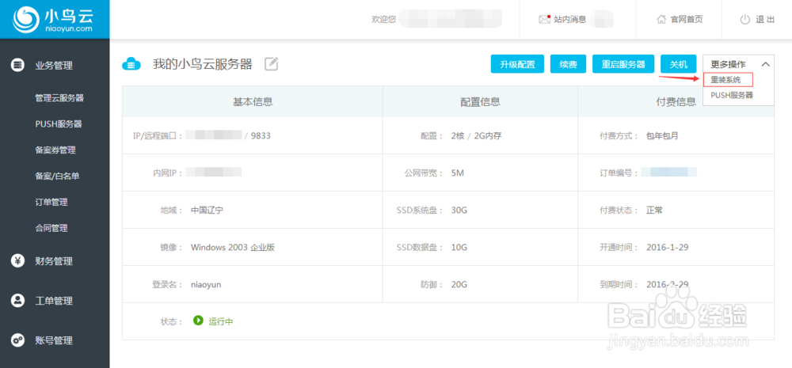
Task: Expand the 财务管理 section
Action: (55, 261)
